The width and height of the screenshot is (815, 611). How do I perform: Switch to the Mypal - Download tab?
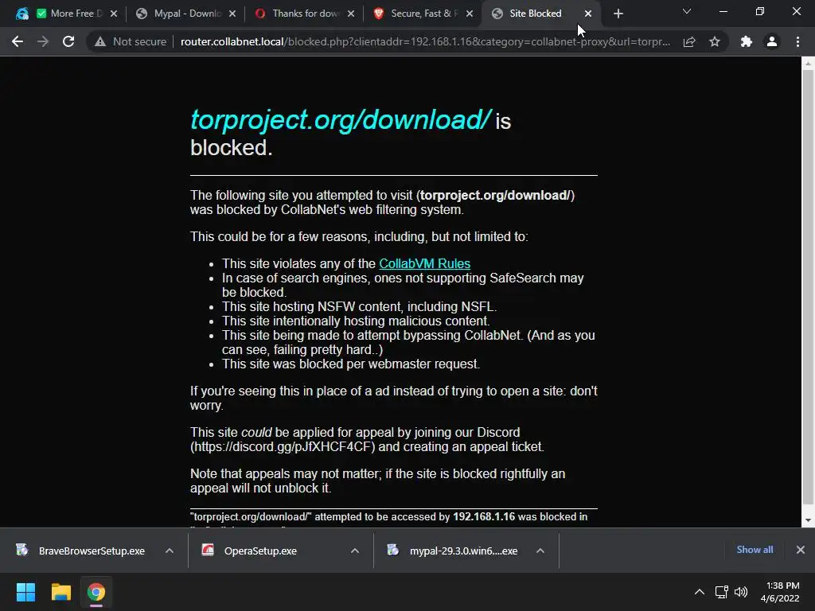coord(185,14)
